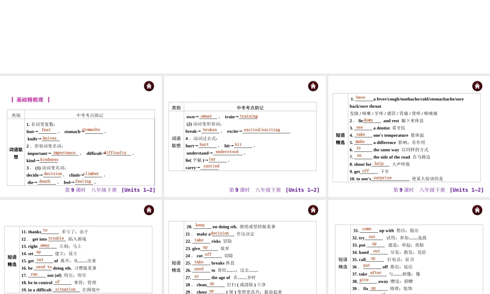Click the '[Units 1–2]' footer on the own→owner slide

(302, 190)
